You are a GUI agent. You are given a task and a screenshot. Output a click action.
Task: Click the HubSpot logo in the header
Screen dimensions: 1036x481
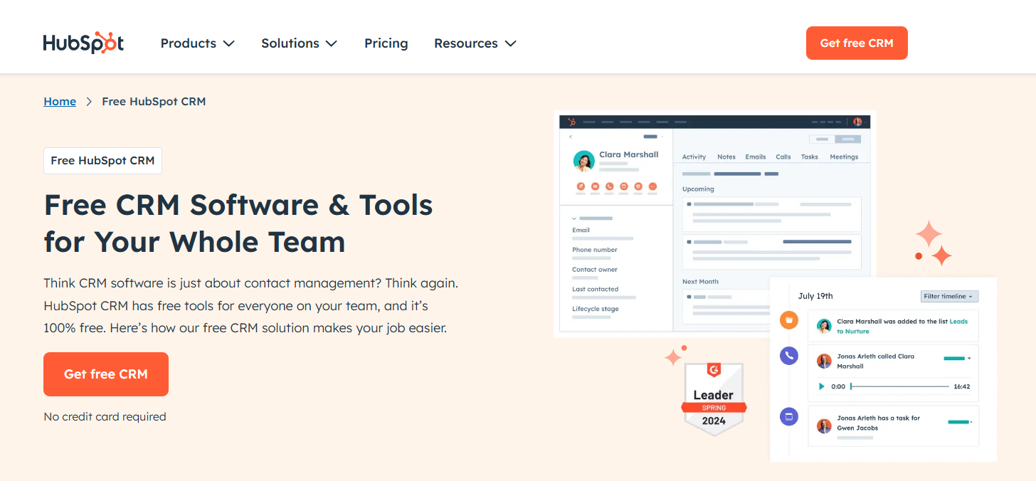tap(83, 43)
